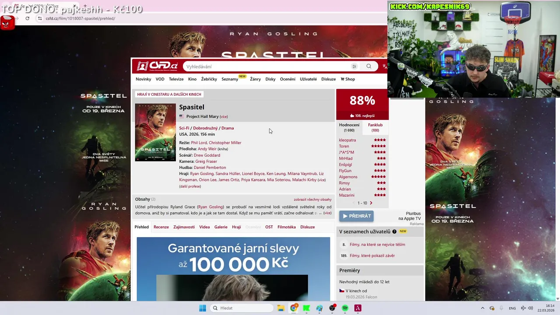Open advanced search filter icon in search bar
Viewport: 560px width, 315px height.
click(x=354, y=66)
